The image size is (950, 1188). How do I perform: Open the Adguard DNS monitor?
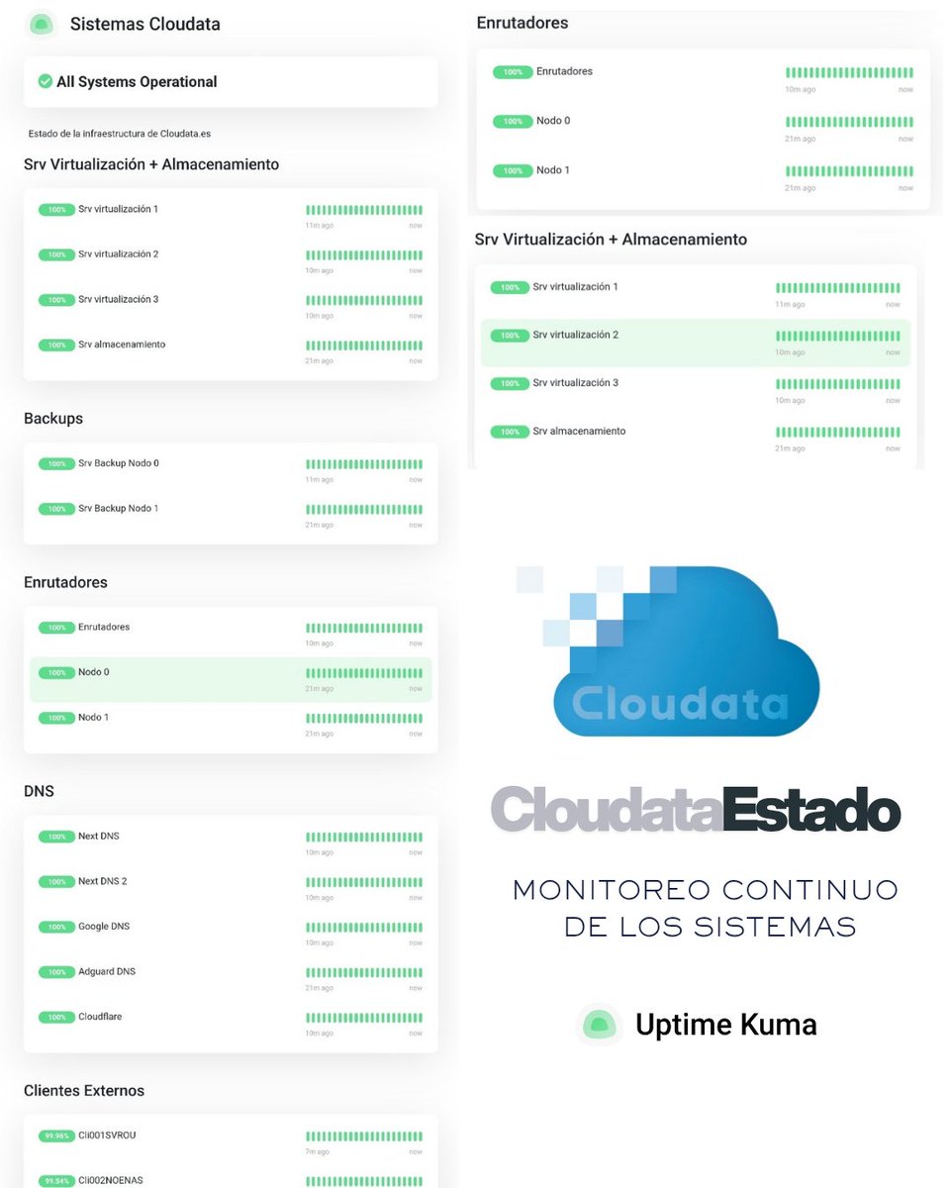tap(107, 971)
